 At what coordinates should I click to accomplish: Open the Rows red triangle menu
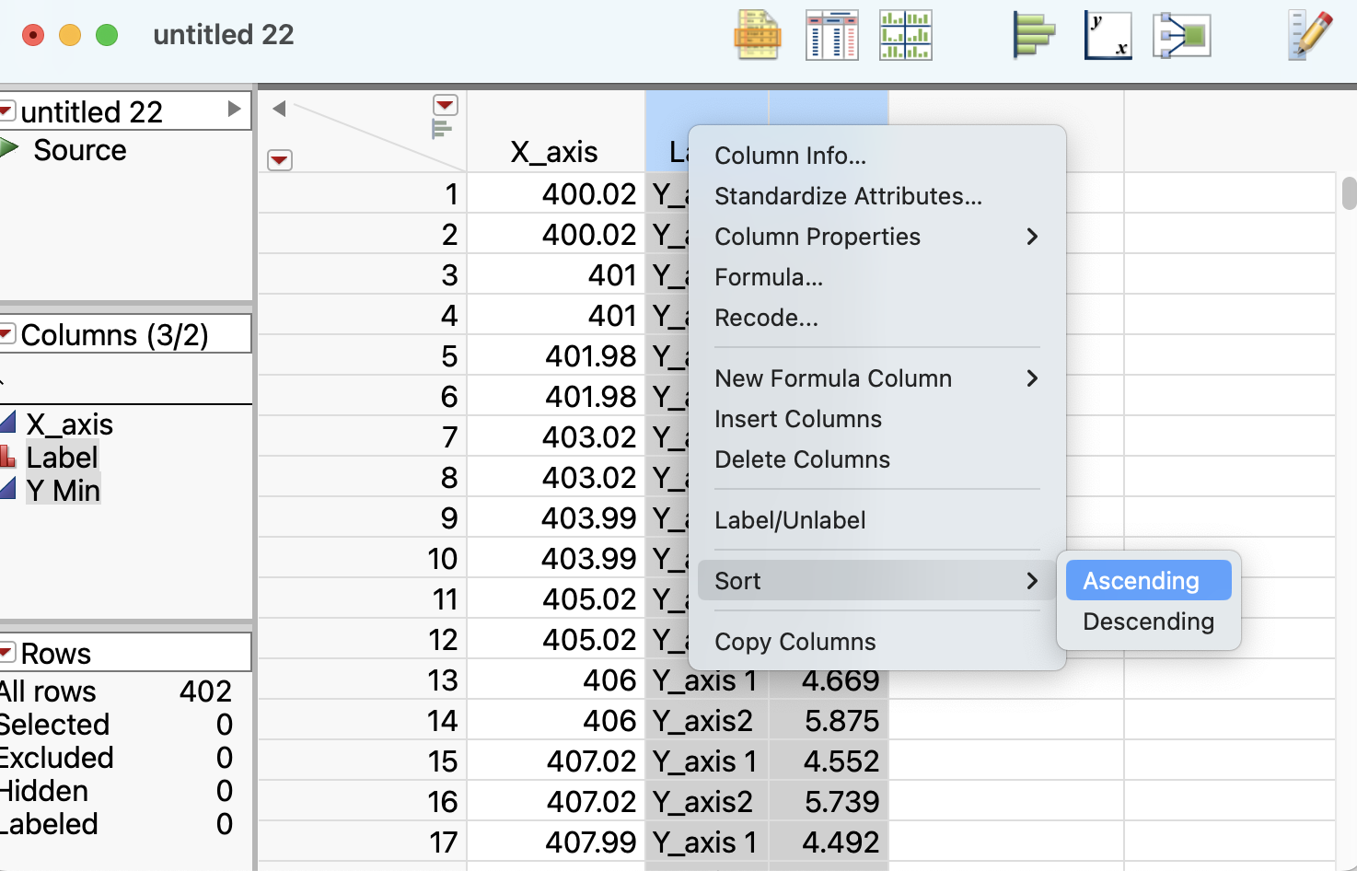pyautogui.click(x=6, y=652)
